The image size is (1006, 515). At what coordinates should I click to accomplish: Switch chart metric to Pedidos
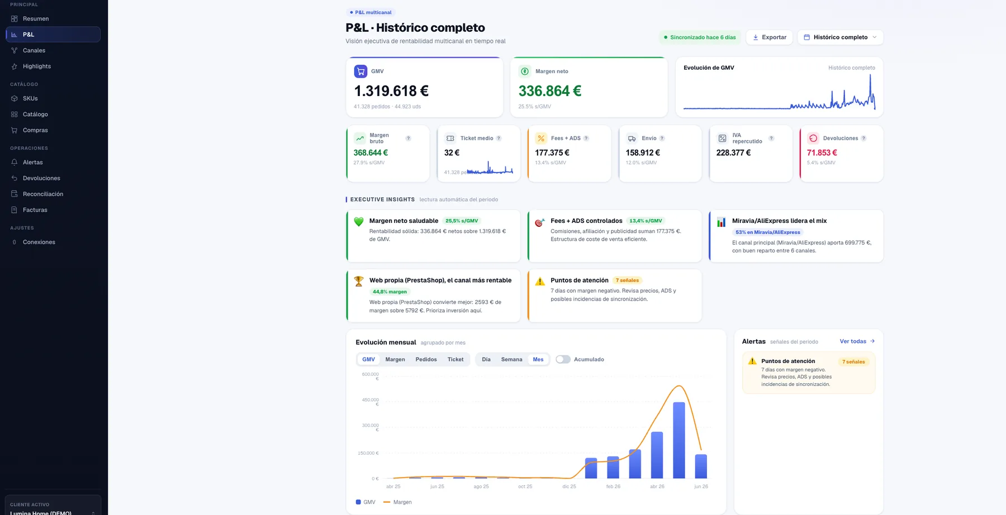coord(426,359)
